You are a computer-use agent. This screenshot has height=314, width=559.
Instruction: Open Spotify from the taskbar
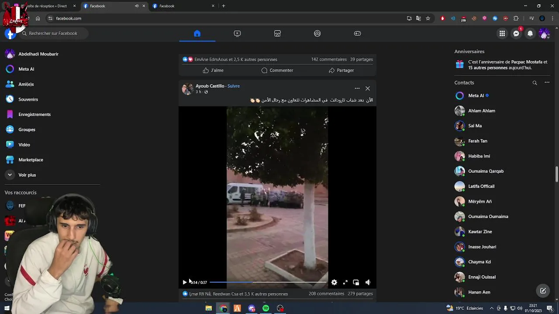[266, 308]
